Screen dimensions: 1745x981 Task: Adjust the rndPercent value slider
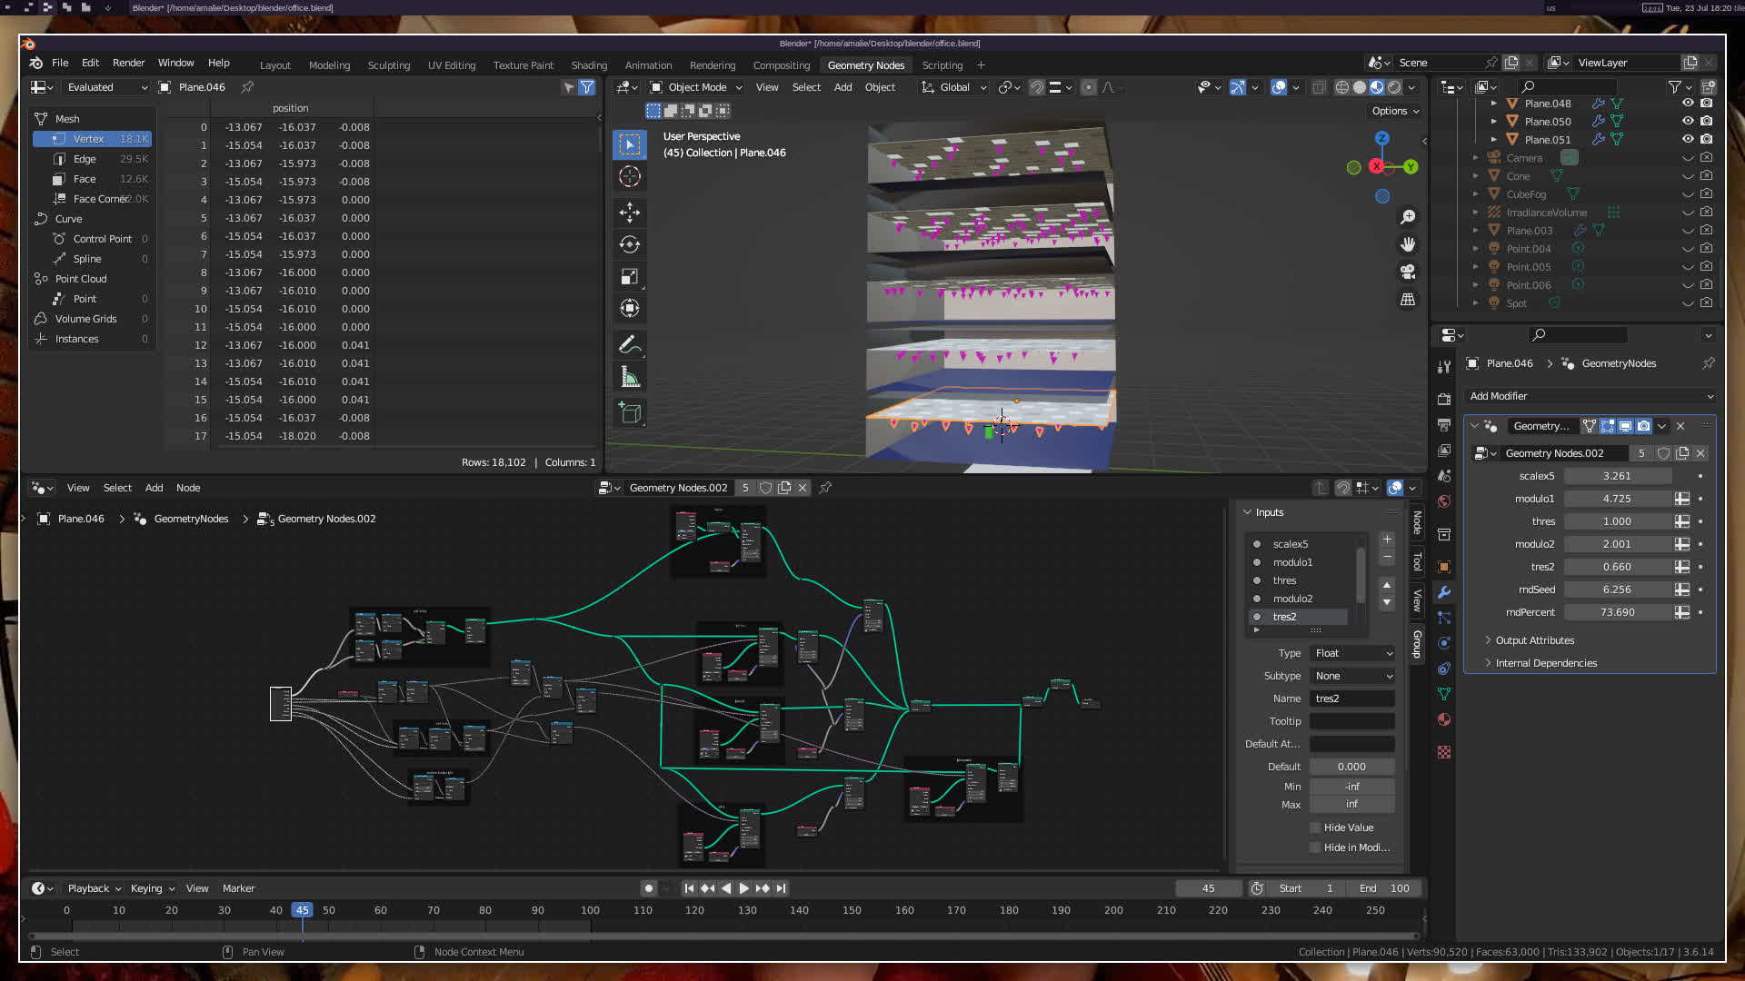pyautogui.click(x=1617, y=612)
